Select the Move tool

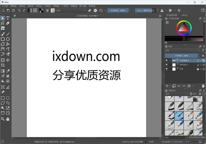click(x=8, y=60)
